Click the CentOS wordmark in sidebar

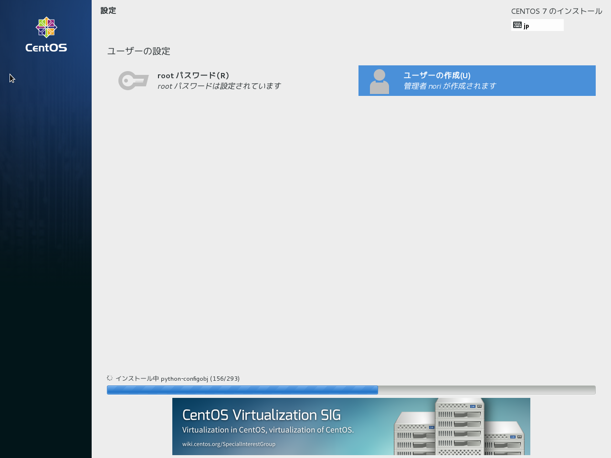(x=46, y=48)
